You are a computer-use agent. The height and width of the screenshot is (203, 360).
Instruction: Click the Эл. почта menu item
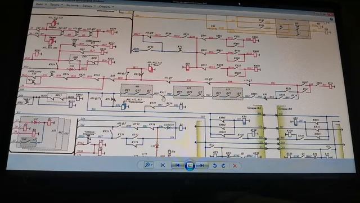[72, 5]
